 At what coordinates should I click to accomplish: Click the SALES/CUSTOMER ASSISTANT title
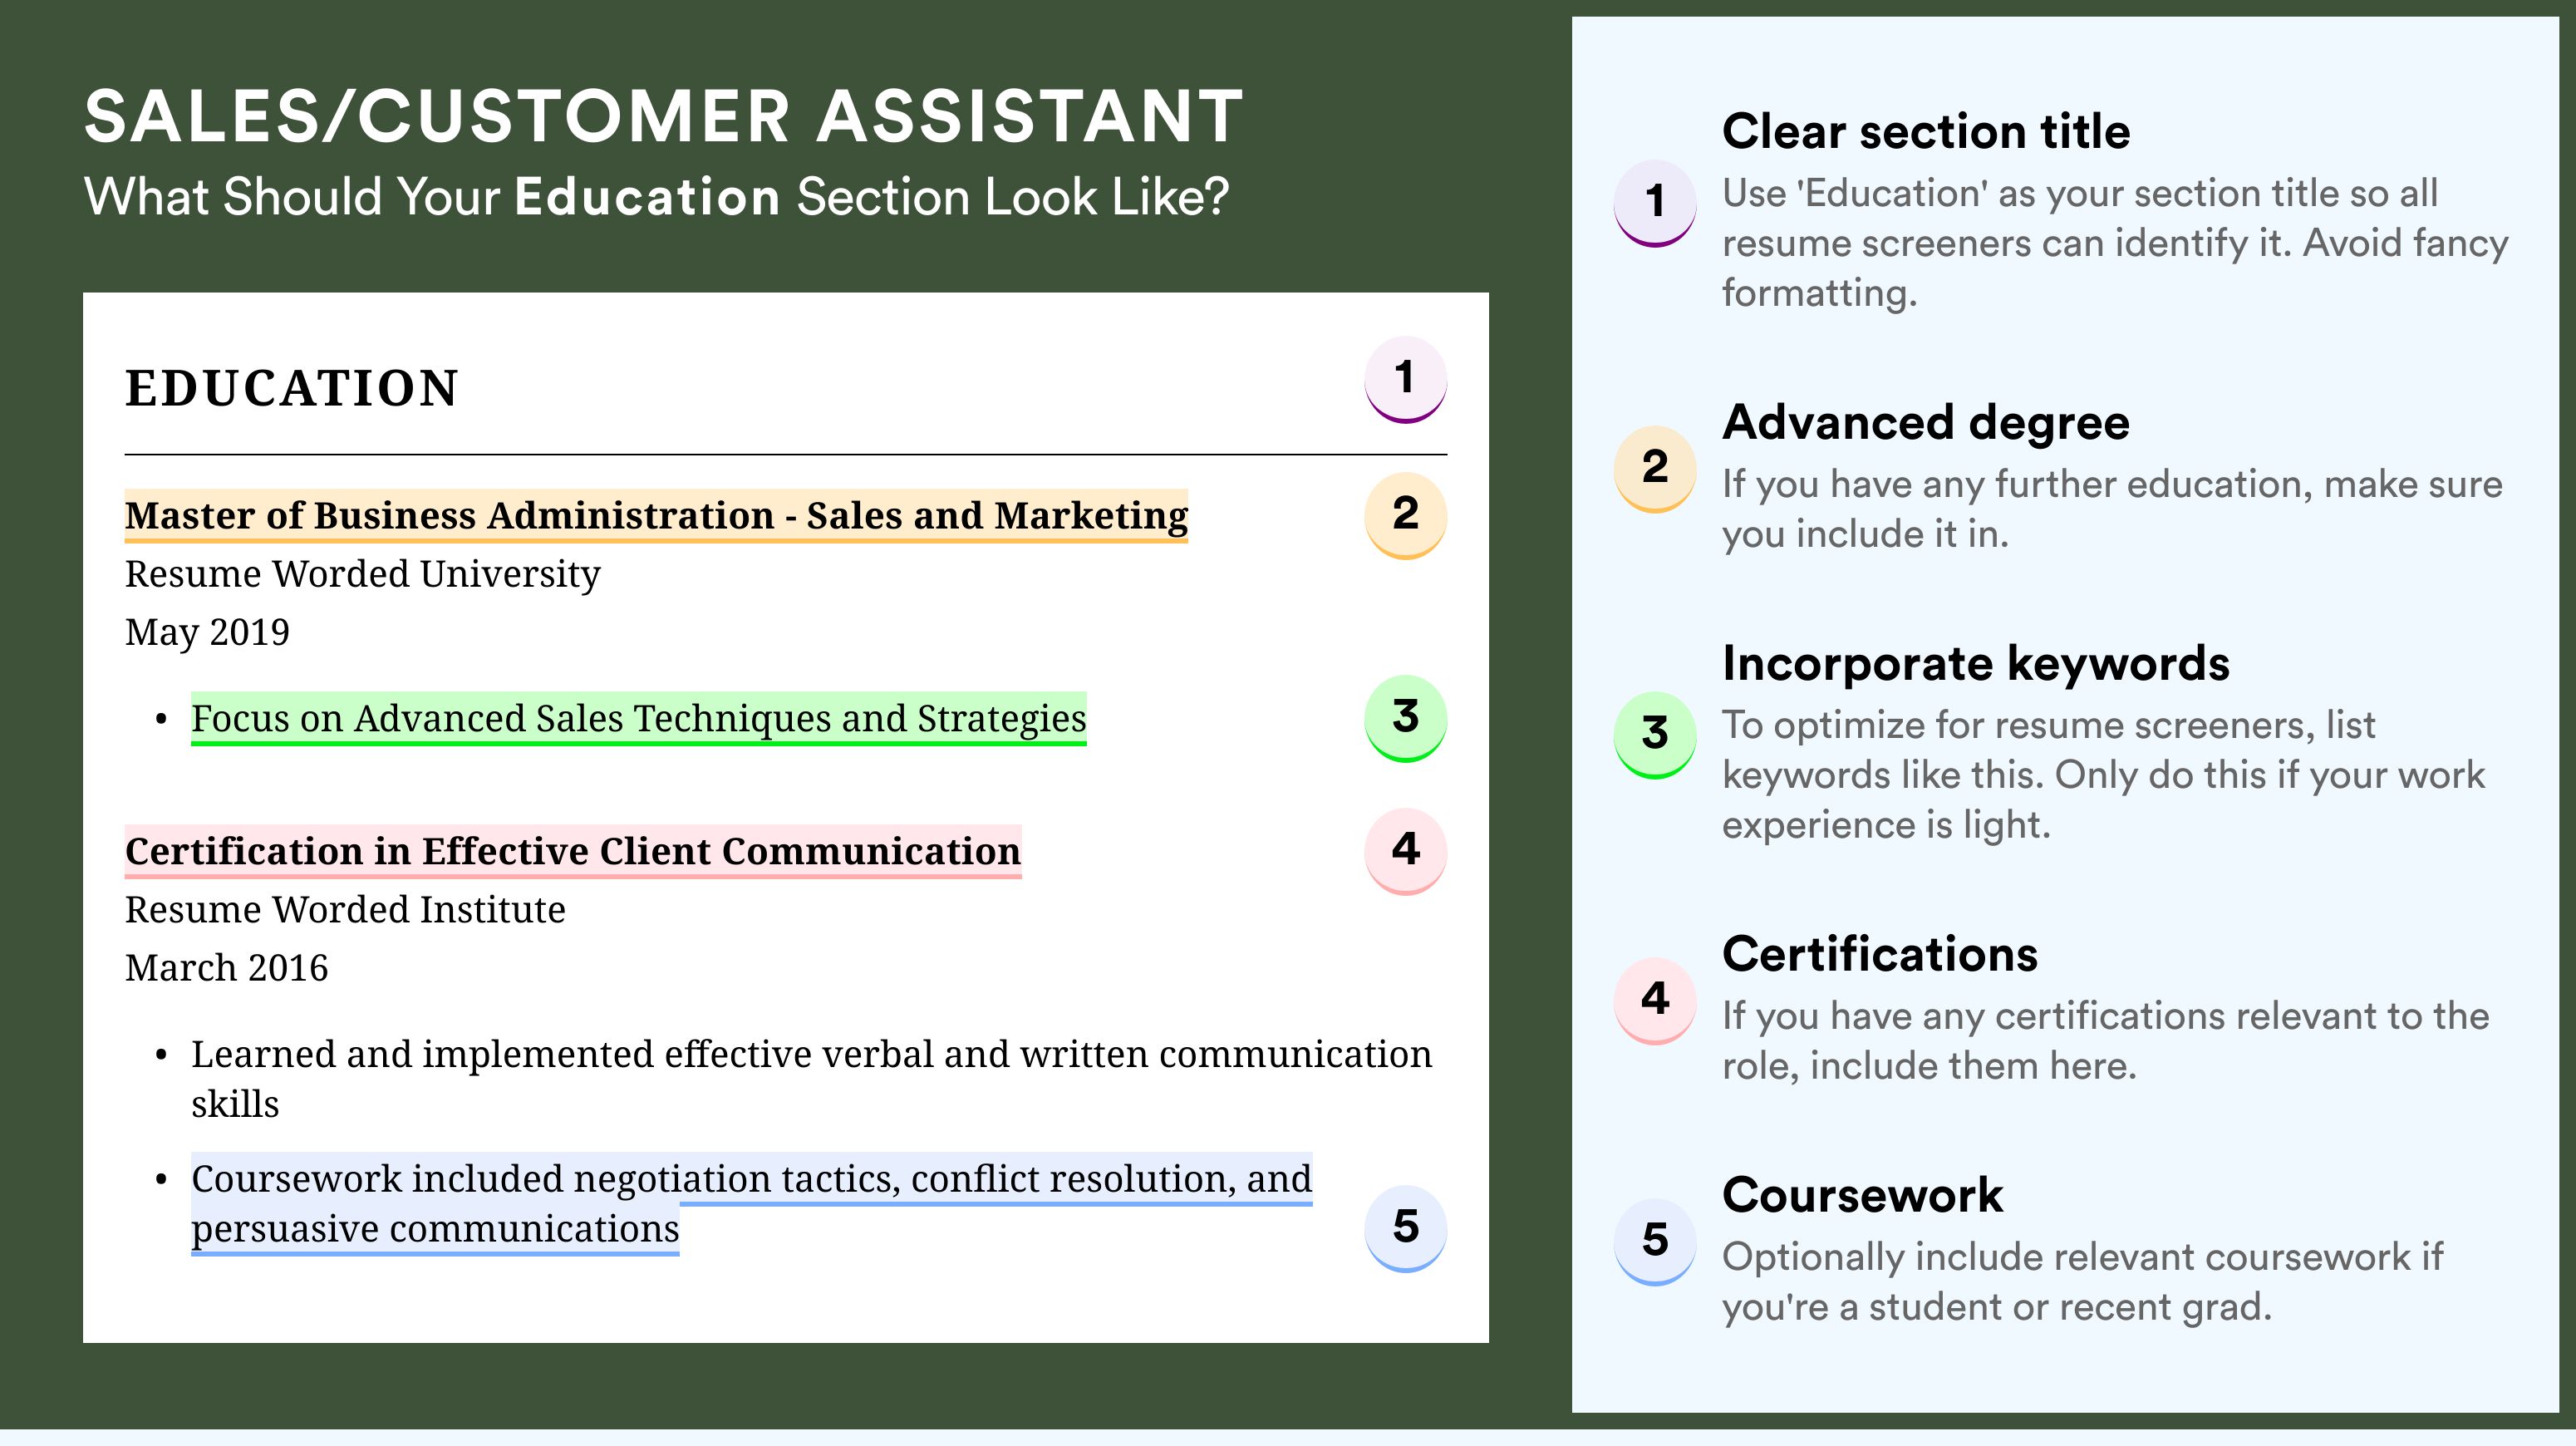click(x=664, y=116)
